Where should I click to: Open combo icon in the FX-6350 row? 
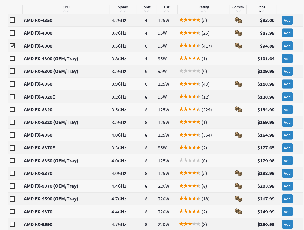click(238, 84)
